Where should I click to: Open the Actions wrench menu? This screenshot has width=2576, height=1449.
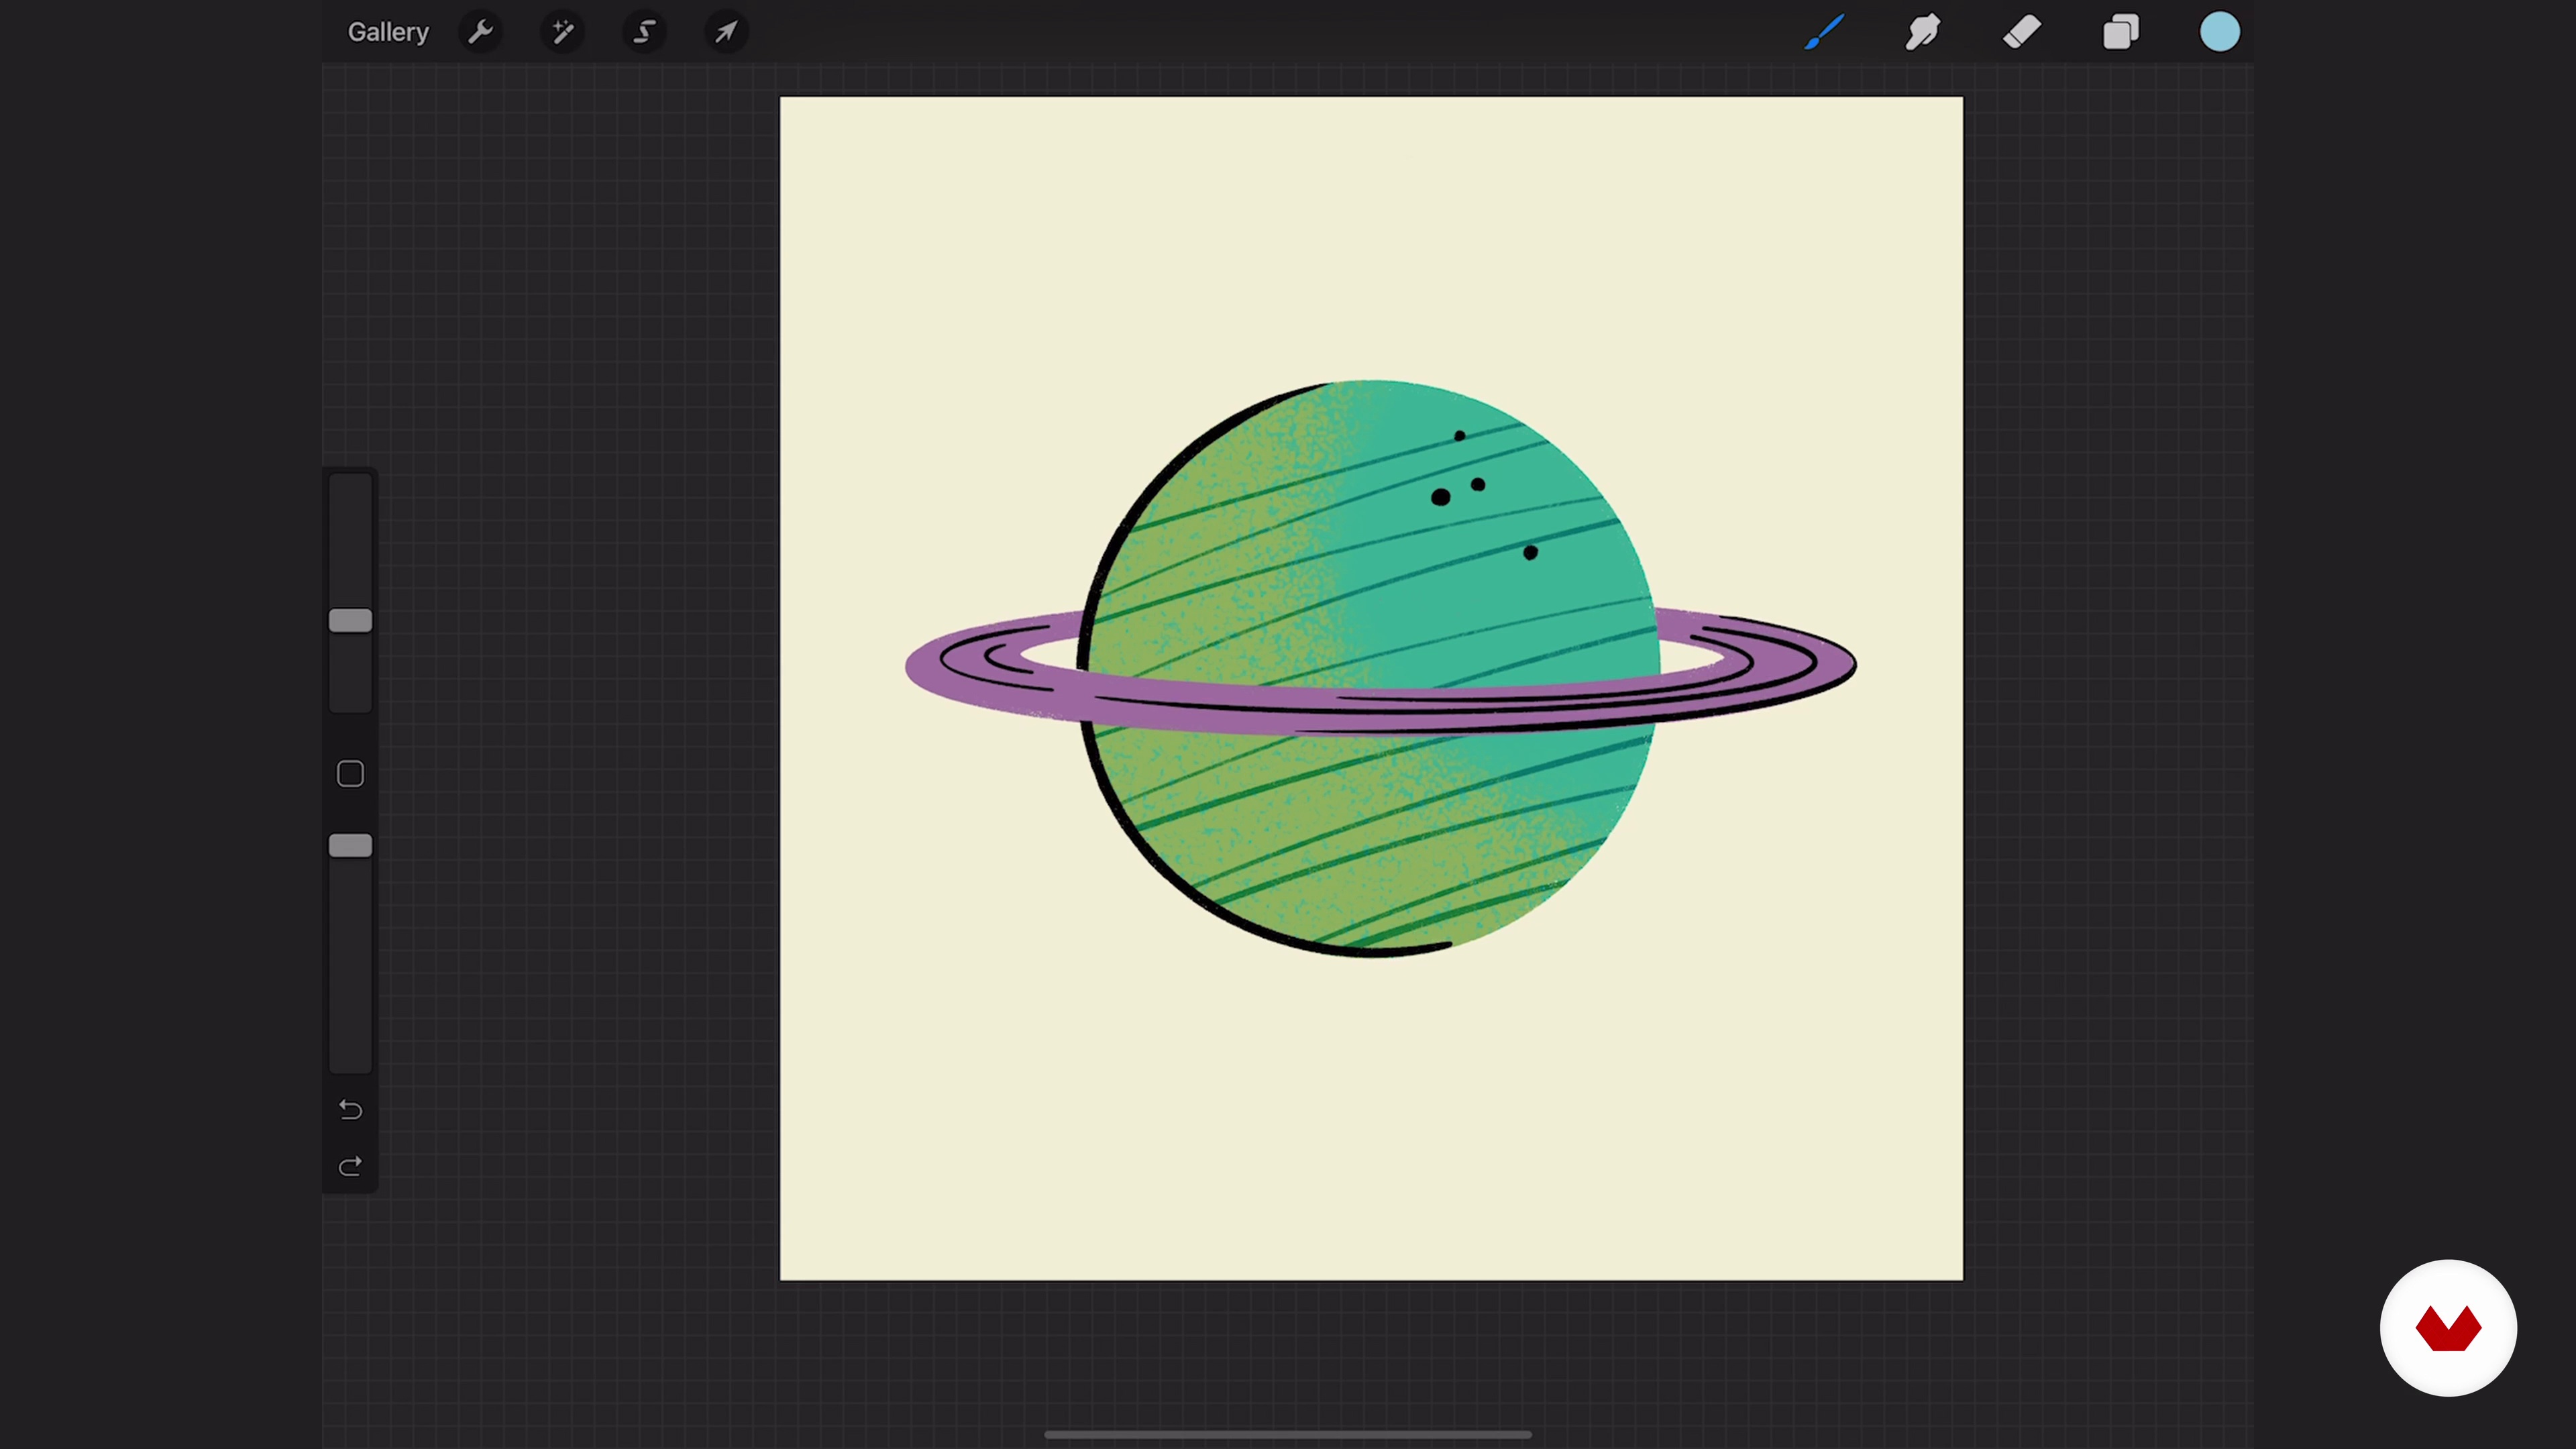[x=481, y=32]
